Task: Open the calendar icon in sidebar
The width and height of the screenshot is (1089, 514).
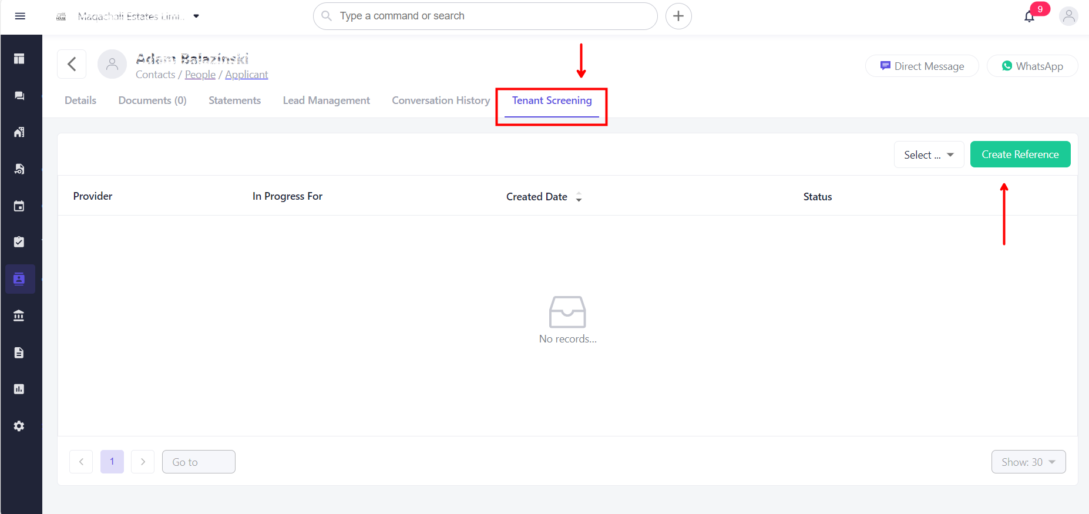Action: pyautogui.click(x=19, y=206)
